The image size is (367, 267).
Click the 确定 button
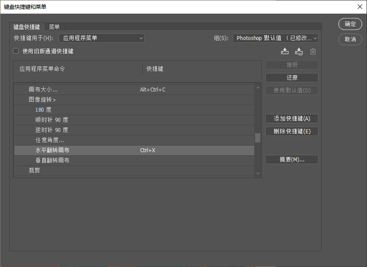[350, 24]
